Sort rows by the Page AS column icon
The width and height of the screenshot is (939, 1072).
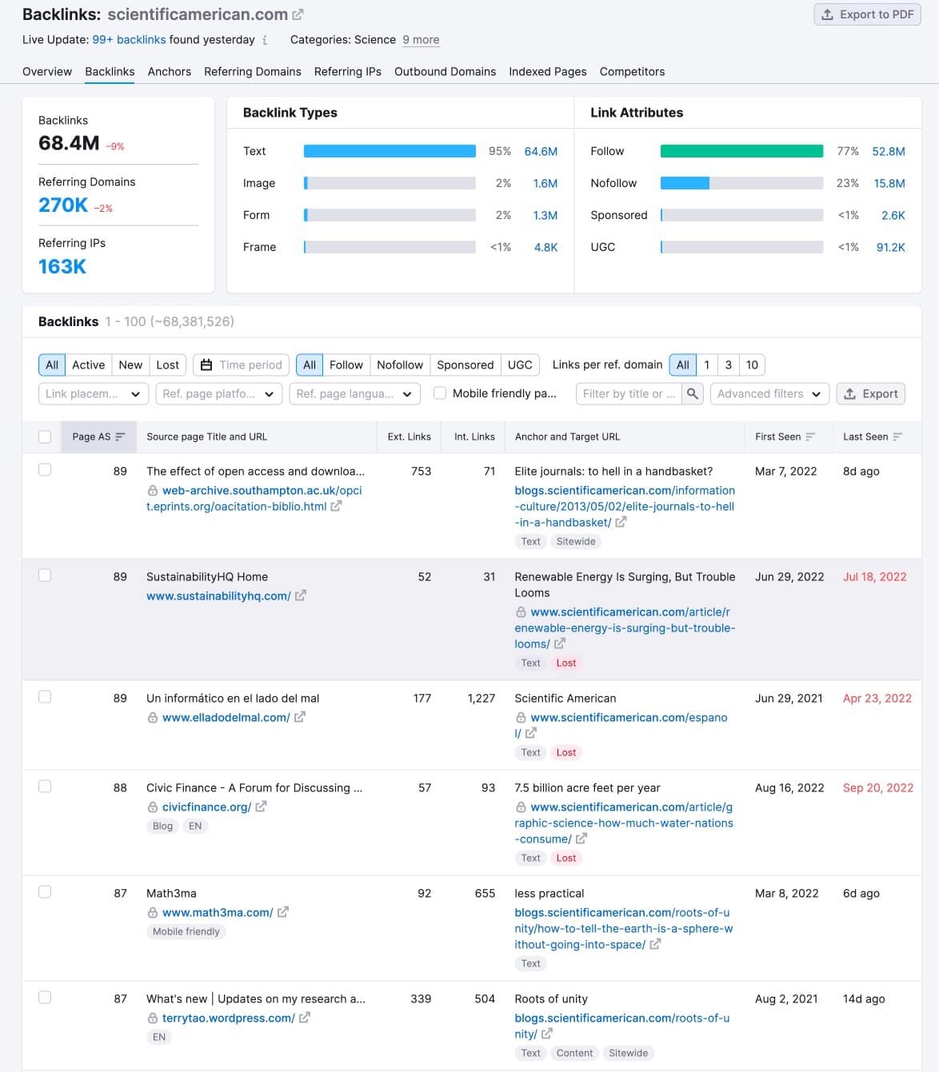[121, 436]
